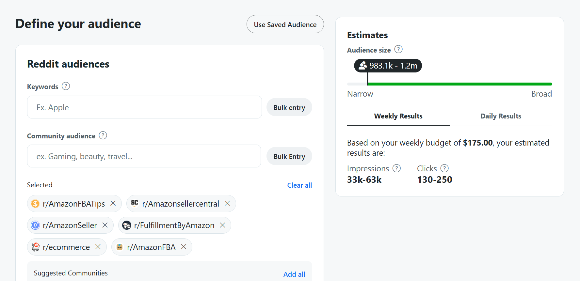The height and width of the screenshot is (281, 580).
Task: Add all suggested communities
Action: [294, 274]
